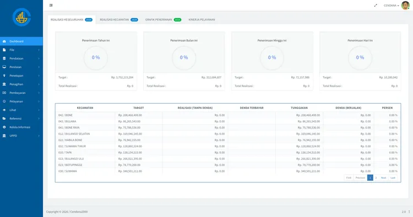Click the Pendataan database icon

(x=4, y=58)
